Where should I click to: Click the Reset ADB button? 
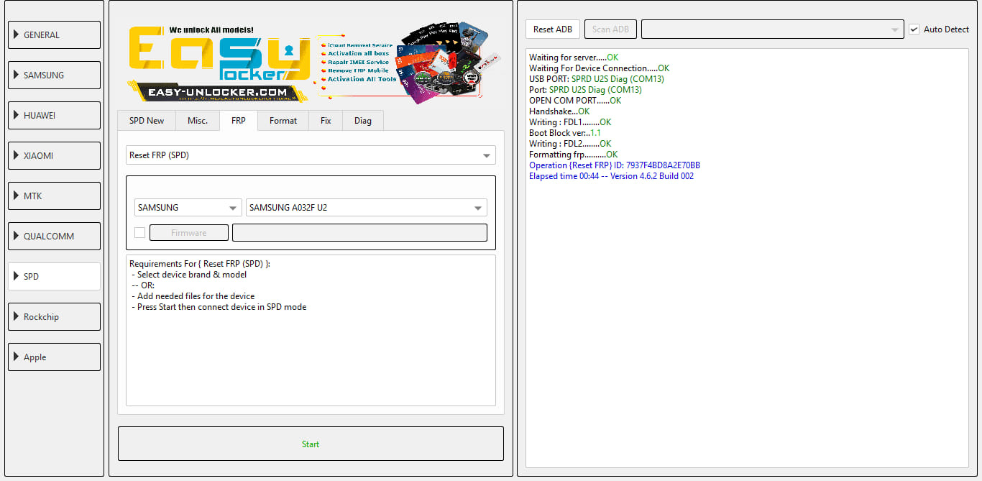553,29
